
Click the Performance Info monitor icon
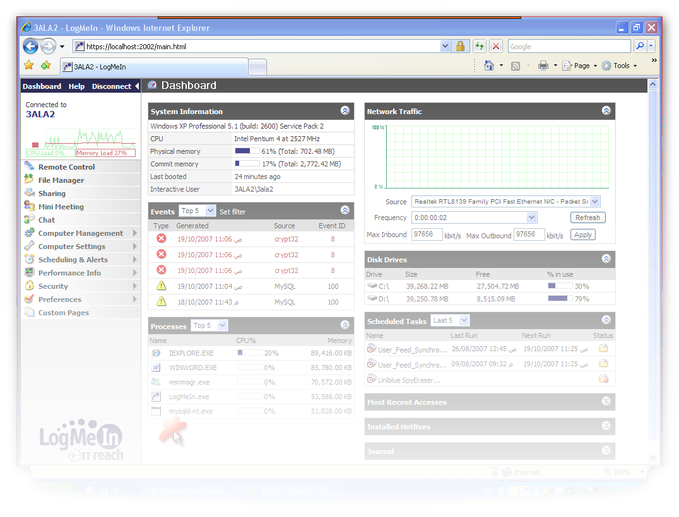coord(30,272)
